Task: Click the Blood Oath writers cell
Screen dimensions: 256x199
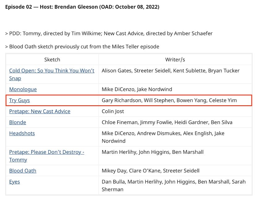Action: 175,171
